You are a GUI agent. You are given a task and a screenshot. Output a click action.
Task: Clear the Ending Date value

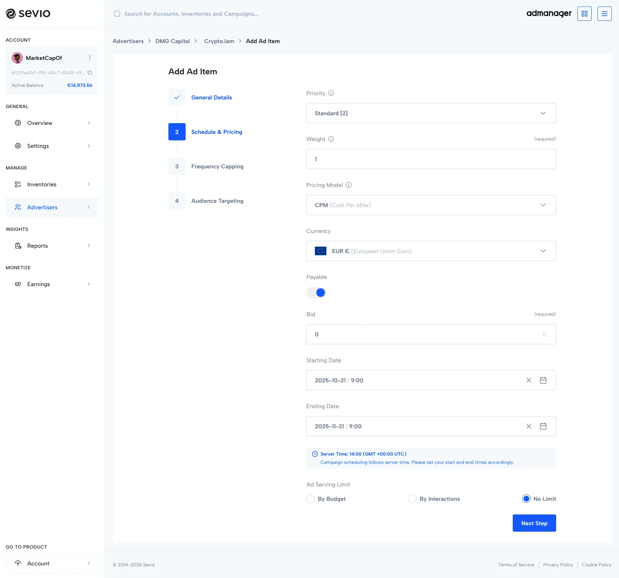pos(529,426)
